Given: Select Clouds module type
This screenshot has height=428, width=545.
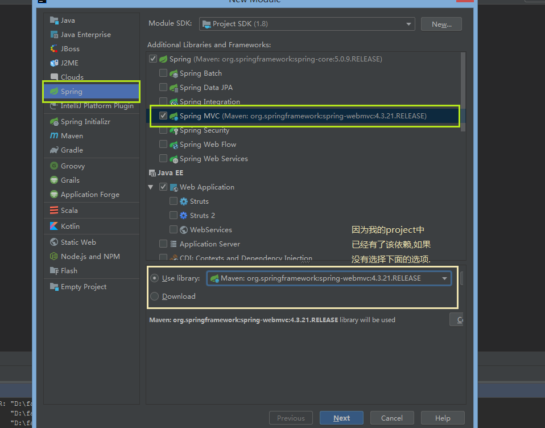Looking at the screenshot, I should [x=92, y=77].
